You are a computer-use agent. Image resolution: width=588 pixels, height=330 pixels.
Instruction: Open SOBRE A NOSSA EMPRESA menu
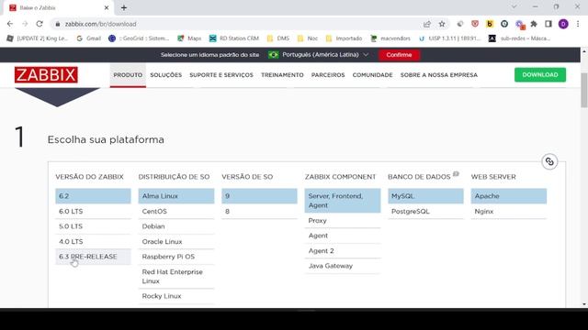439,75
